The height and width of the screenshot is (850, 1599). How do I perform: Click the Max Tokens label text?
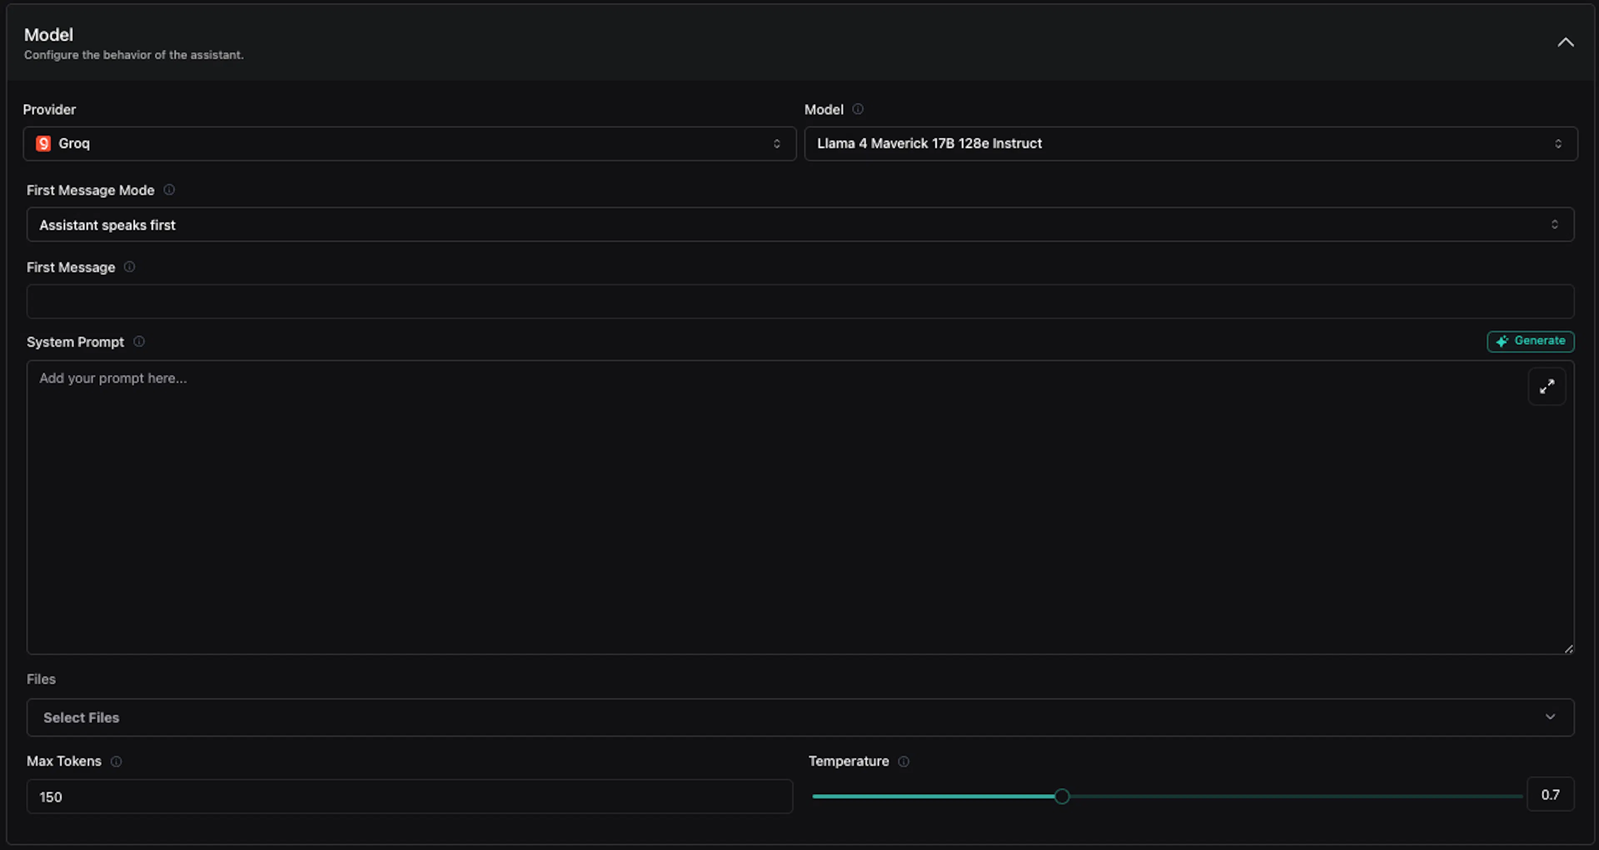[x=64, y=761]
